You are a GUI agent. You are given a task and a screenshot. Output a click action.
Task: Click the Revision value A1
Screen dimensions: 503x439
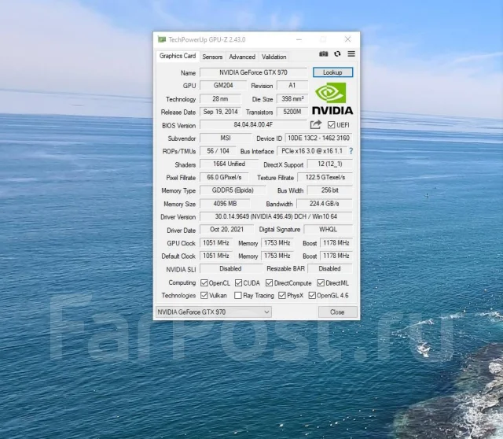click(x=292, y=86)
